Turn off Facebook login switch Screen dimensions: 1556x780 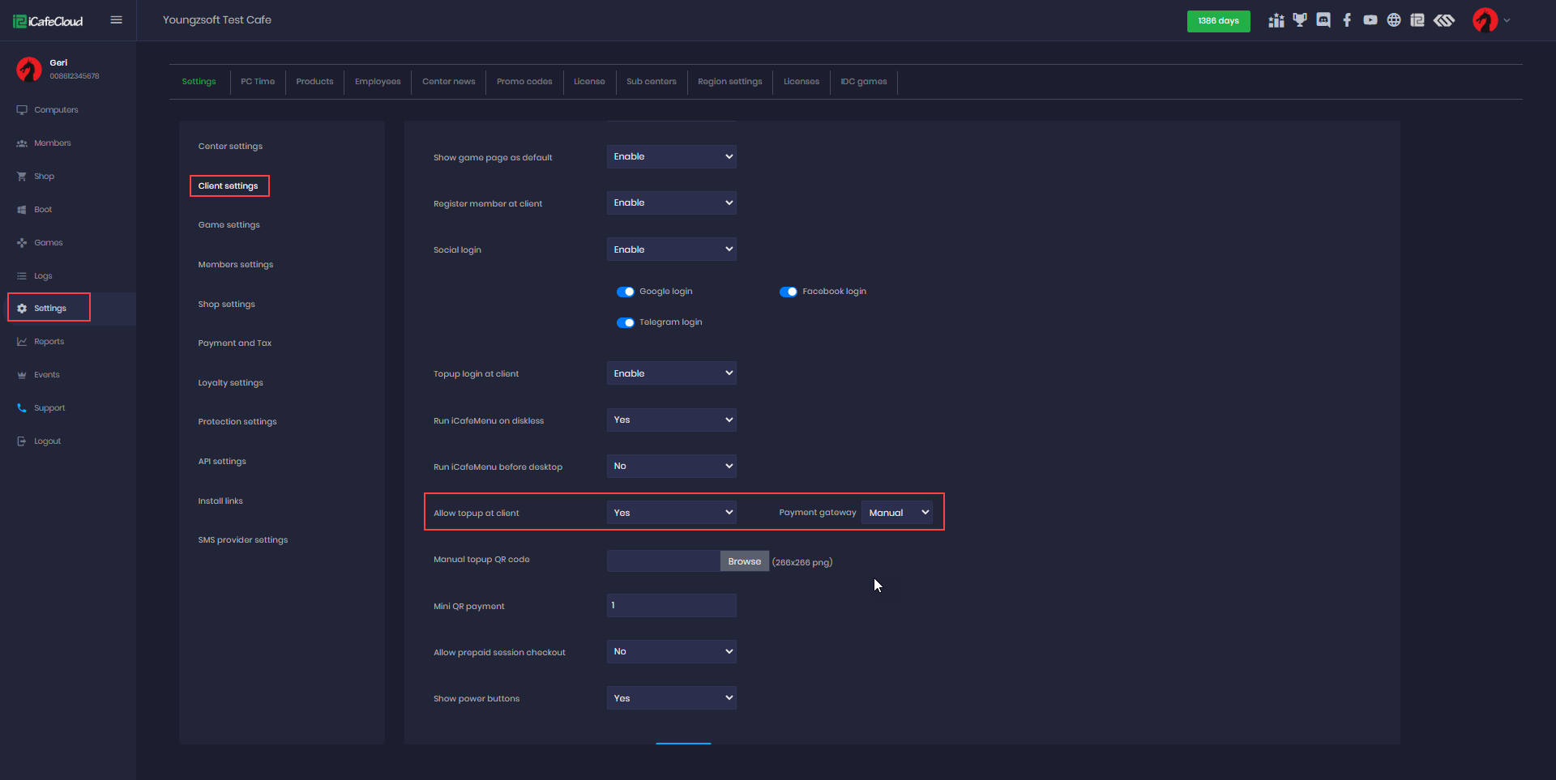point(788,292)
